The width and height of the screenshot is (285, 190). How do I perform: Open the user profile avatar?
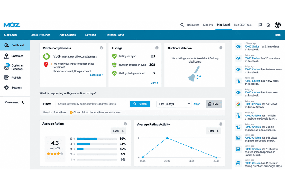point(278,25)
